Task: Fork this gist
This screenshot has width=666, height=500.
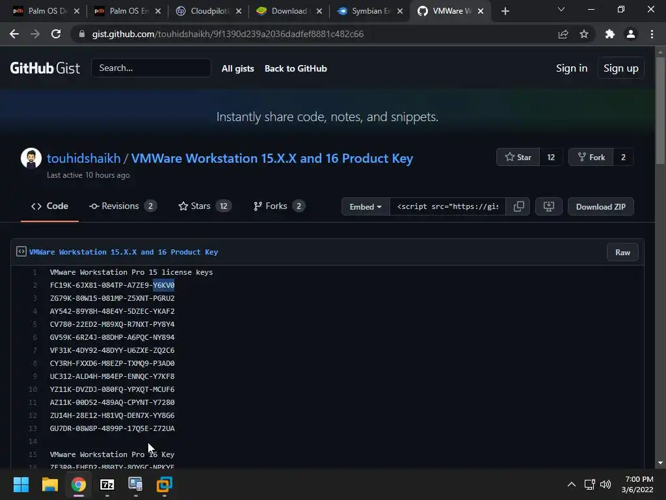Action: point(591,158)
